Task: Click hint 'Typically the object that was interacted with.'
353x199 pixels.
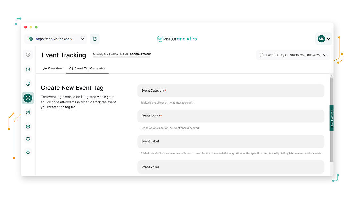Action: [168, 103]
